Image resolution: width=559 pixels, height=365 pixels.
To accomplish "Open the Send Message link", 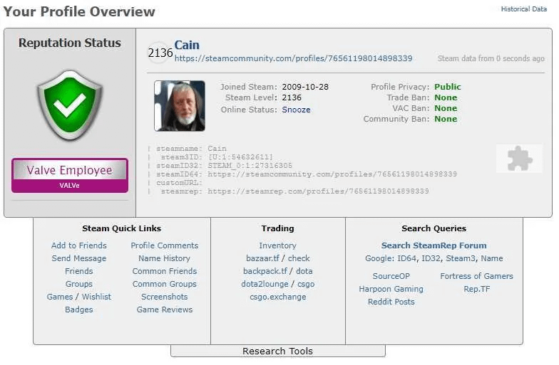I will pos(79,258).
